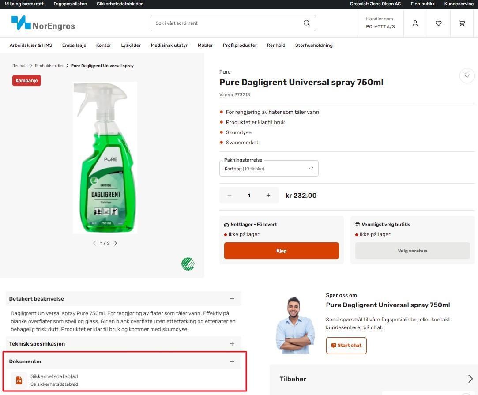Open the Renhold menu category

[276, 45]
